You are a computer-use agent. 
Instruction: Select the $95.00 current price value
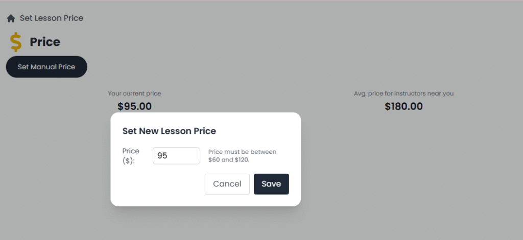[x=134, y=106]
